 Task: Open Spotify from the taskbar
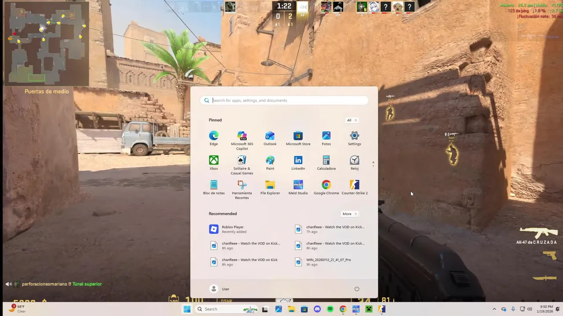[330, 309]
